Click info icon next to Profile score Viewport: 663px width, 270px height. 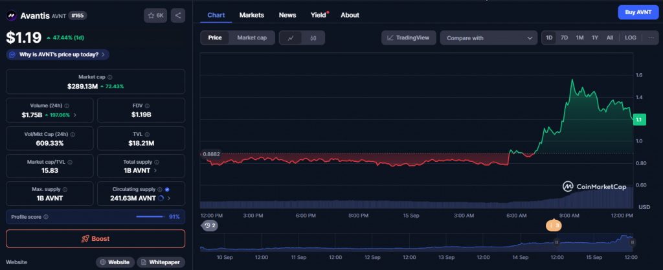(46, 217)
